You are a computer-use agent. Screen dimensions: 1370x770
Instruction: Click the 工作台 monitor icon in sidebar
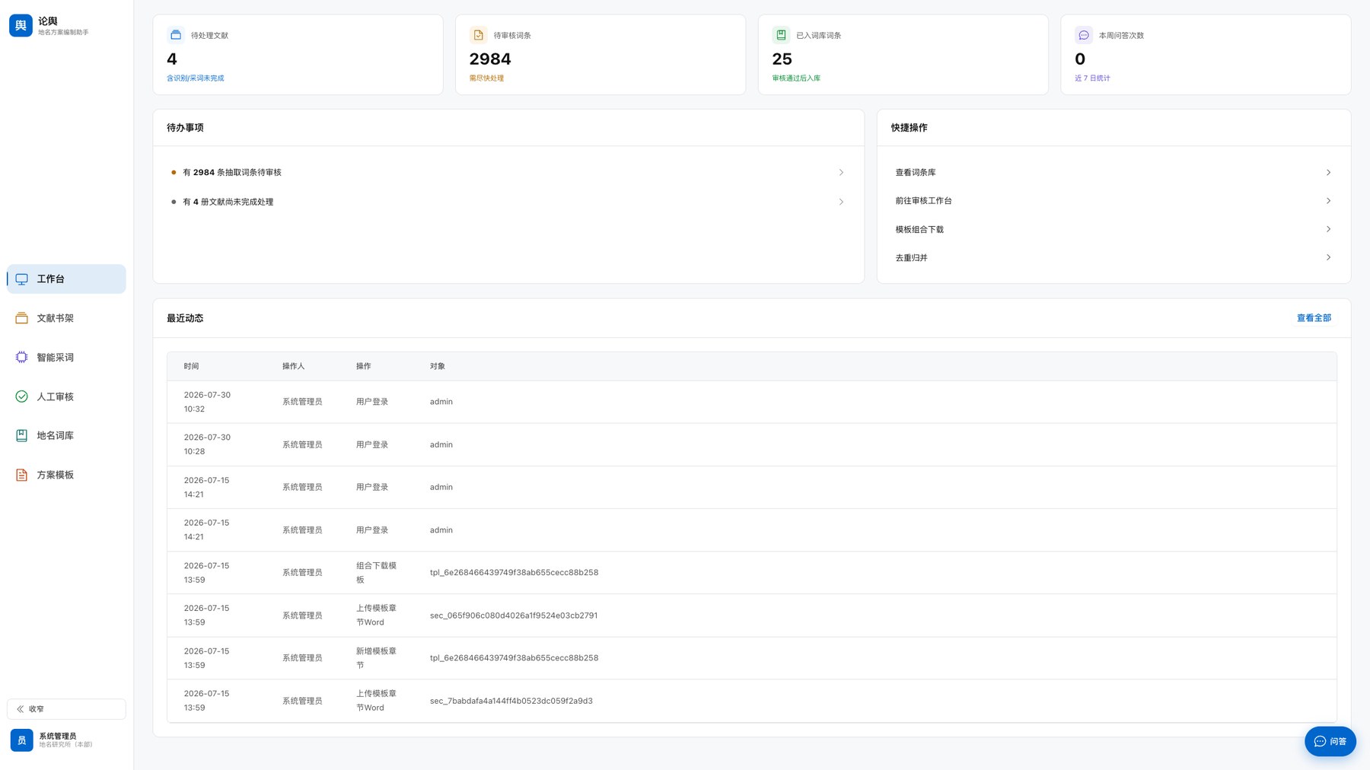22,279
